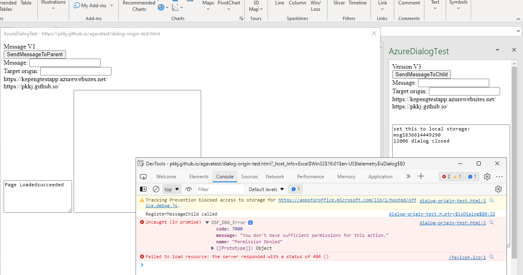The width and height of the screenshot is (523, 275).
Task: Toggle the live expression eye icon
Action: 188,189
